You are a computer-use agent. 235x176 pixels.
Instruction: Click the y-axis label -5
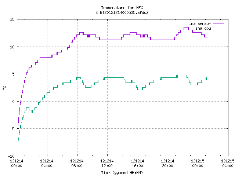click(x=12, y=129)
